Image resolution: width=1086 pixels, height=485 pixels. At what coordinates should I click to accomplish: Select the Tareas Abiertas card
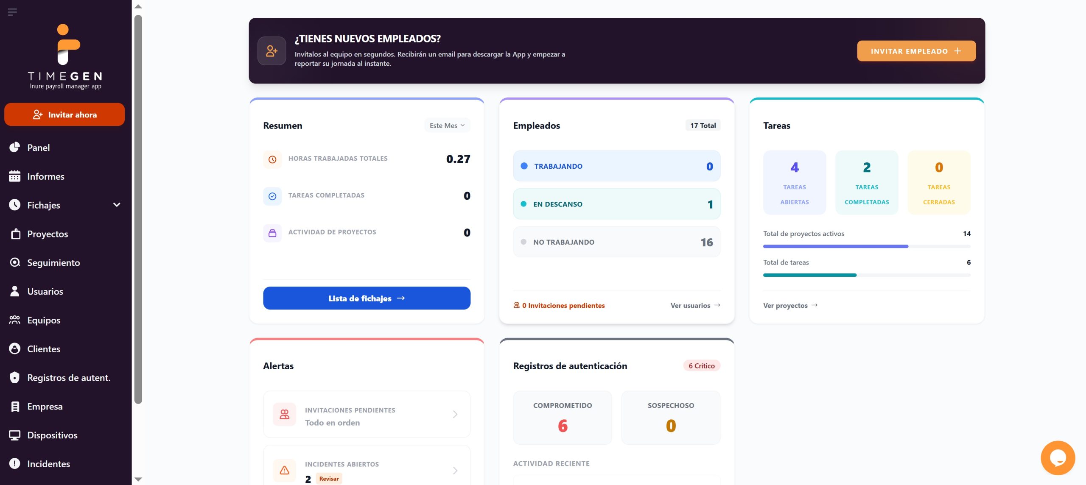coord(795,182)
